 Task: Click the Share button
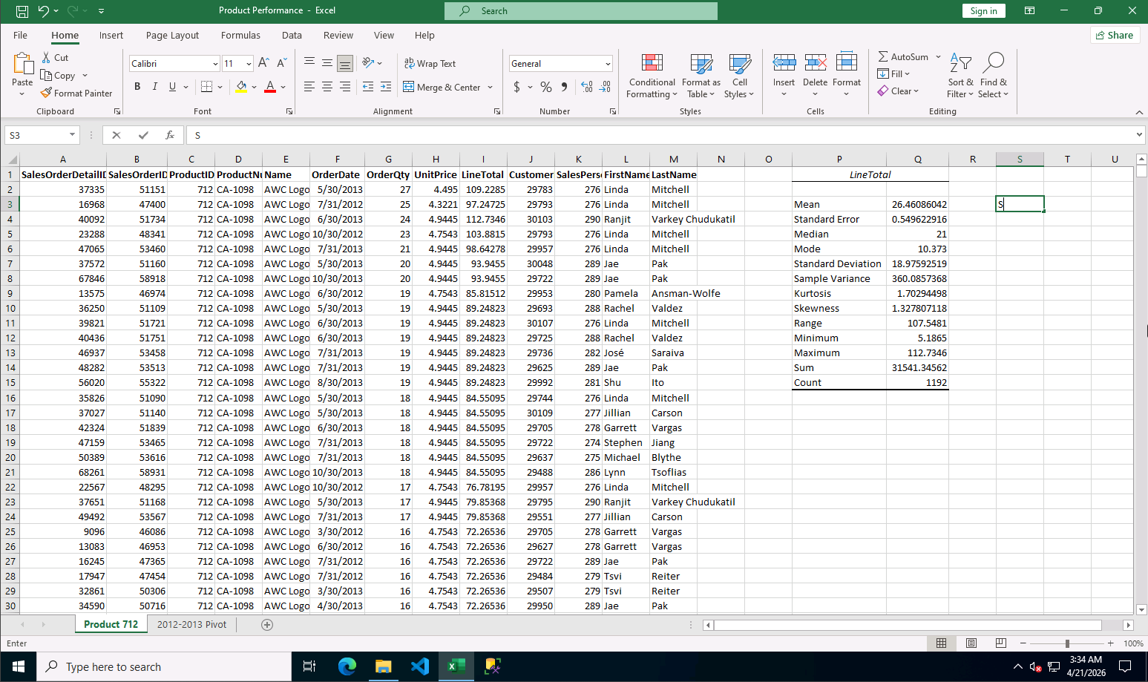click(1115, 35)
